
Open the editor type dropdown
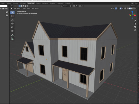pyautogui.click(x=12, y=6)
